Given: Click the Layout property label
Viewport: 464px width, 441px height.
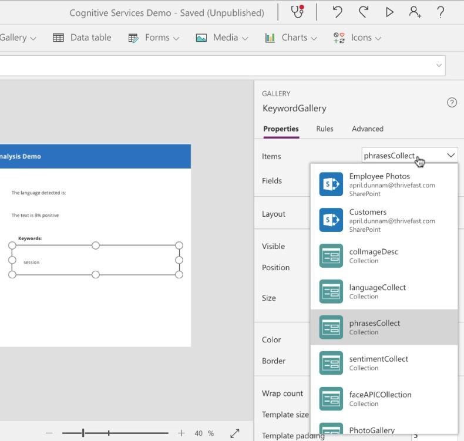Looking at the screenshot, I should [x=274, y=214].
